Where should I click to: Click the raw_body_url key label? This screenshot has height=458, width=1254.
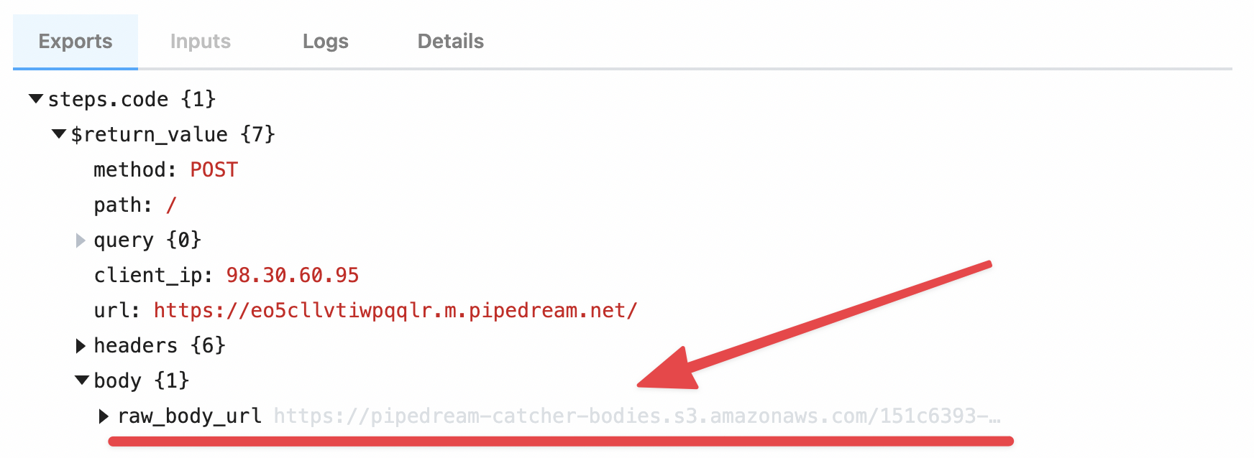tap(190, 416)
